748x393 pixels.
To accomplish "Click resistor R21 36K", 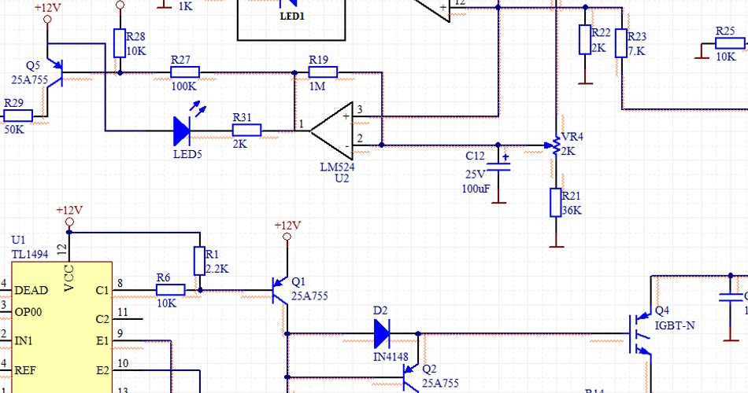I will (x=555, y=203).
